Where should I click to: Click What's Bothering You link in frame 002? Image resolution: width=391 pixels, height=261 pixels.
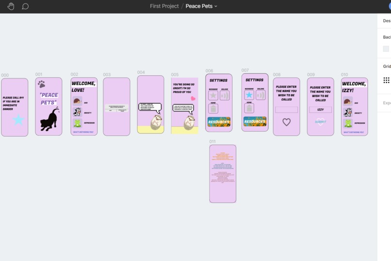coord(83,132)
